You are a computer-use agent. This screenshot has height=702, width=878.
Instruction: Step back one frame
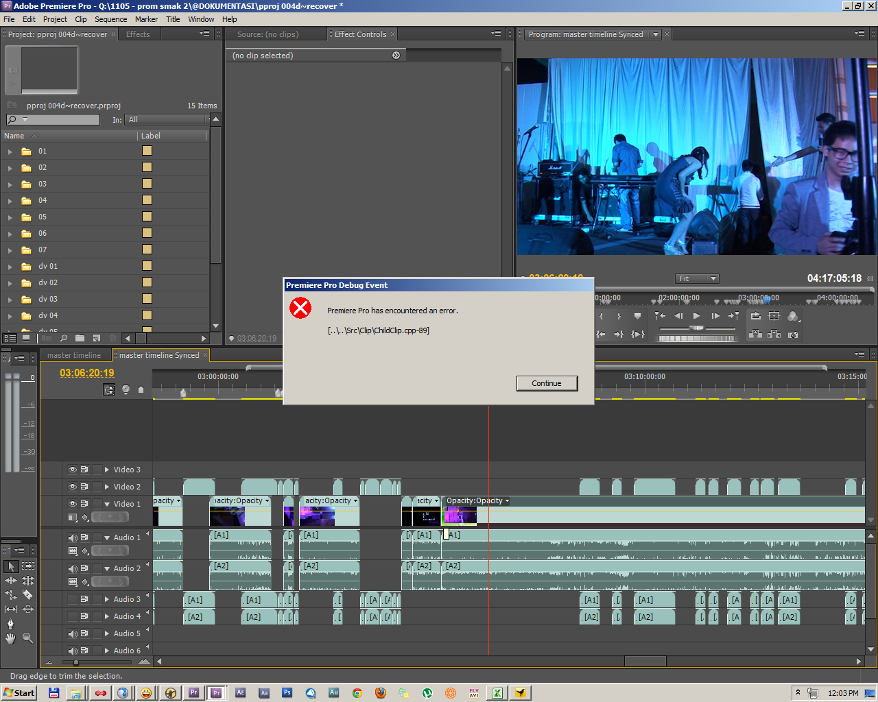tap(678, 316)
